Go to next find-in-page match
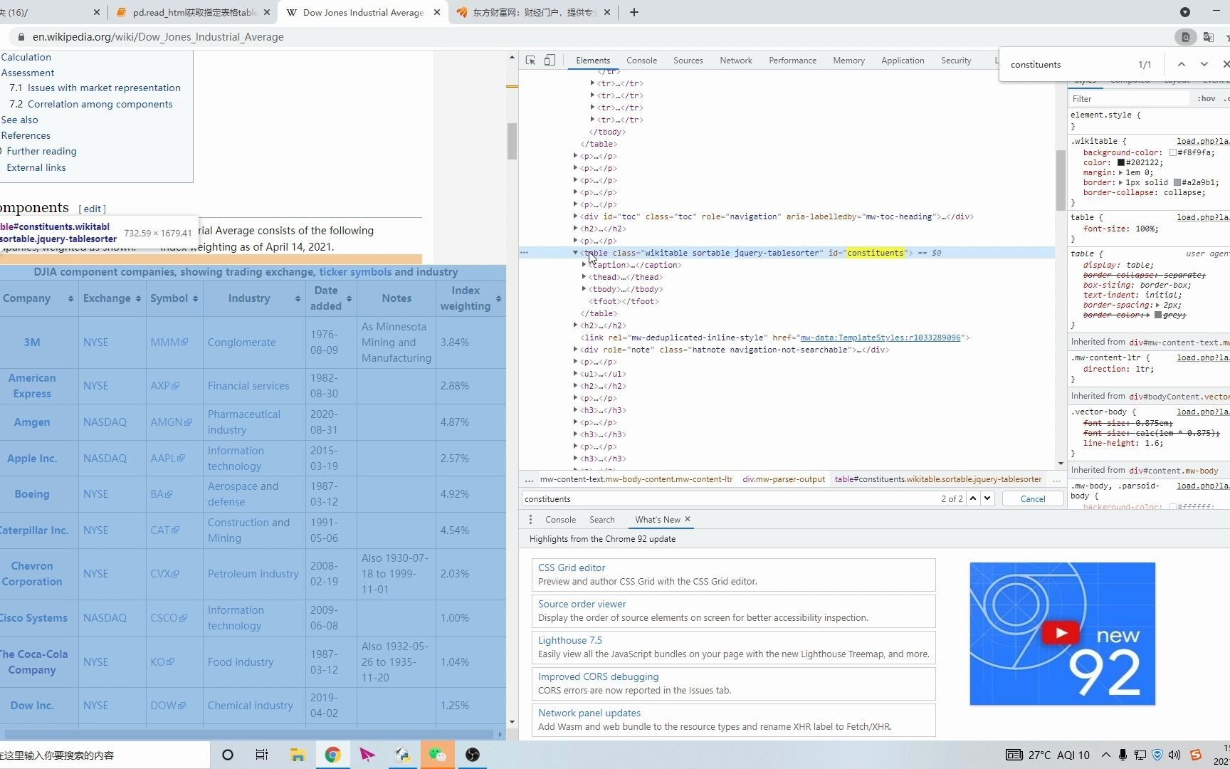Image resolution: width=1230 pixels, height=769 pixels. (x=1204, y=64)
